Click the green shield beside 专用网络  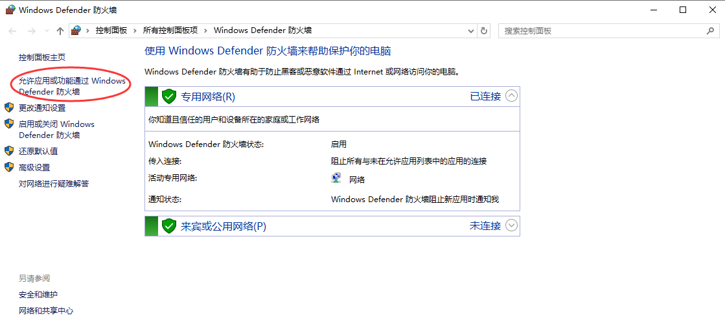(169, 97)
